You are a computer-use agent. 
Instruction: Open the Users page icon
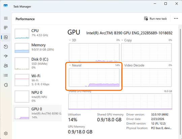click(6, 66)
